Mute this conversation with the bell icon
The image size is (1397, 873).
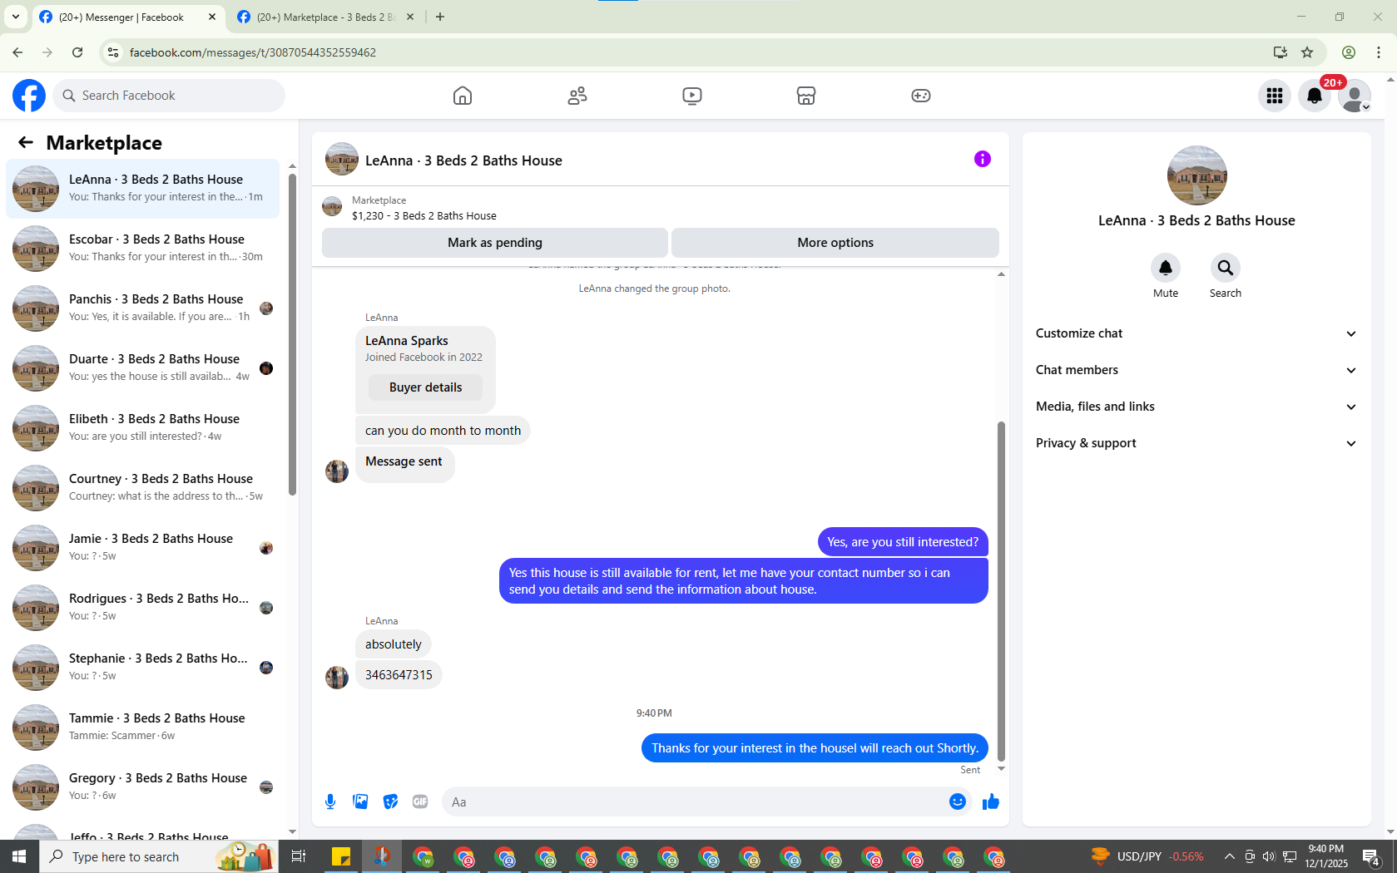coord(1166,268)
